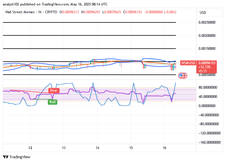This screenshot has width=226, height=162.
Task: Click the 0.00200000 price axis label
Action: tap(207, 36)
